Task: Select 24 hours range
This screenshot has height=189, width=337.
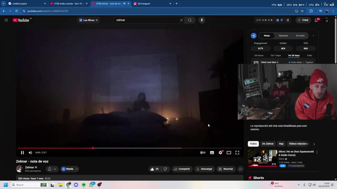Action: click(x=259, y=55)
